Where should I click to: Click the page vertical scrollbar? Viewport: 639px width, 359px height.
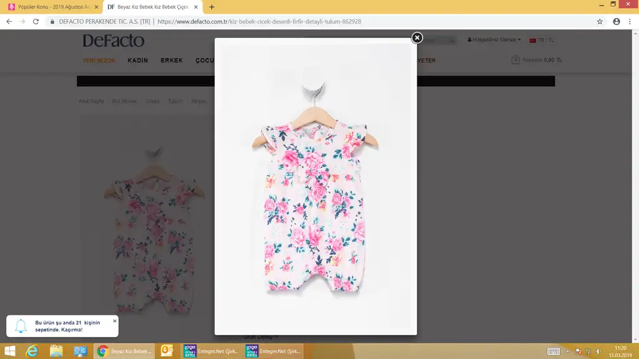click(636, 186)
